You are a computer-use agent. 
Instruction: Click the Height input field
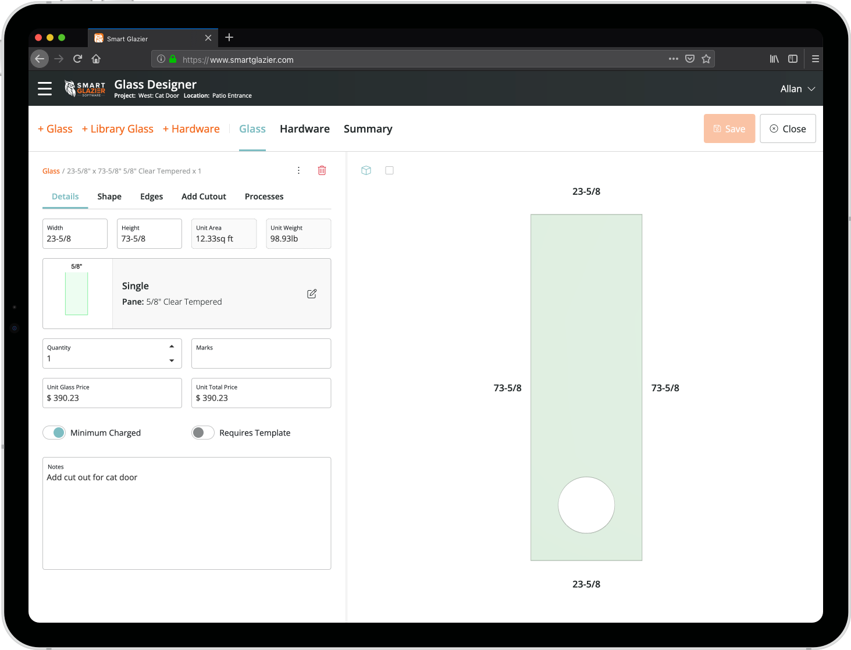149,234
